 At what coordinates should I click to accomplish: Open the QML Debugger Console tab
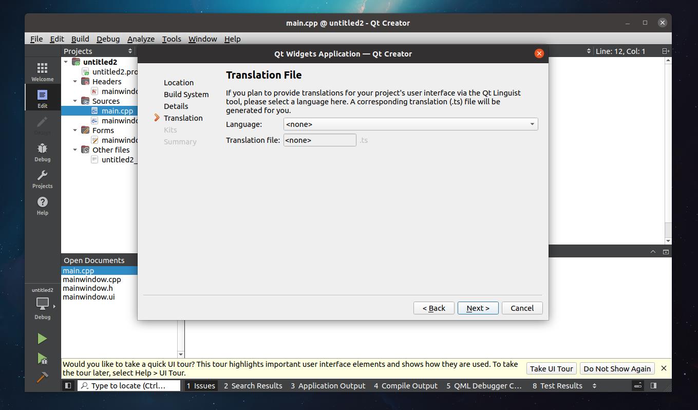click(484, 385)
